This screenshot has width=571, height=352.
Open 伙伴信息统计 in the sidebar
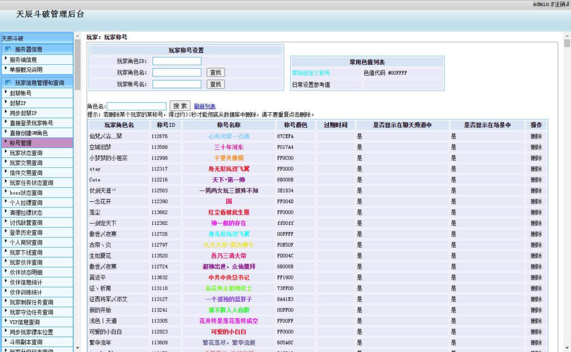click(37, 282)
